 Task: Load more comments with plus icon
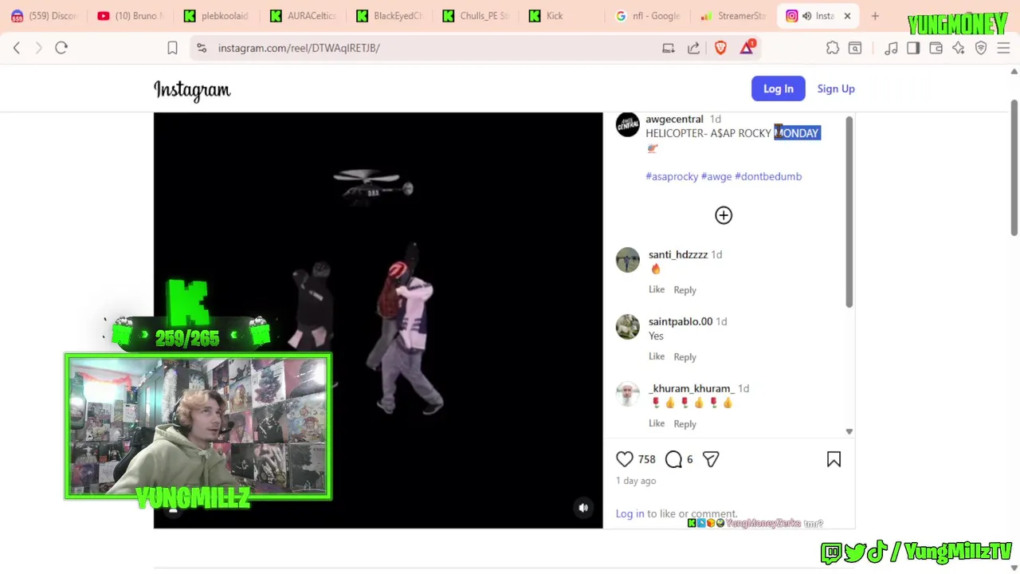tap(724, 215)
